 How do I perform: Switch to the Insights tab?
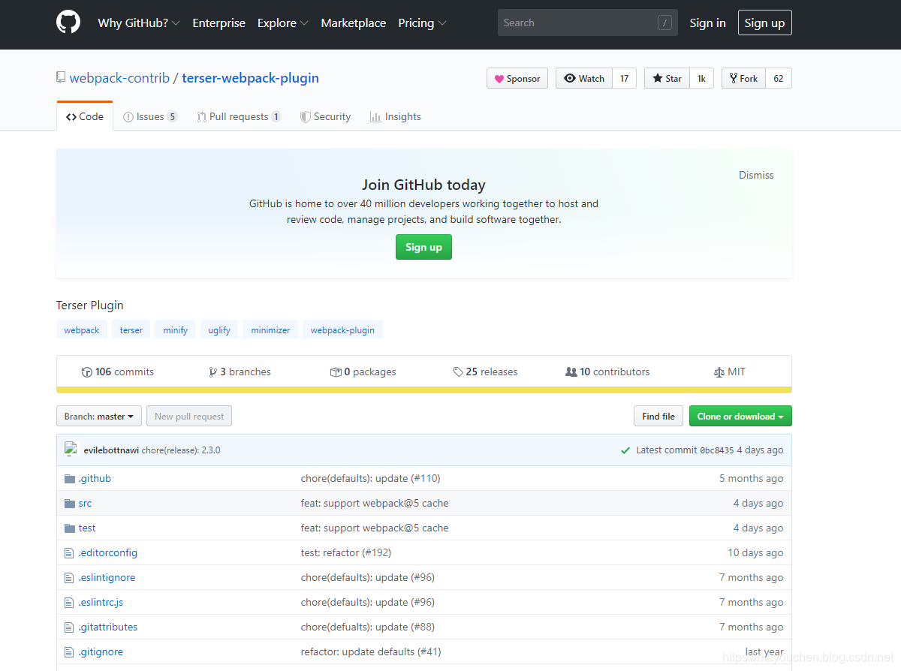tap(395, 116)
